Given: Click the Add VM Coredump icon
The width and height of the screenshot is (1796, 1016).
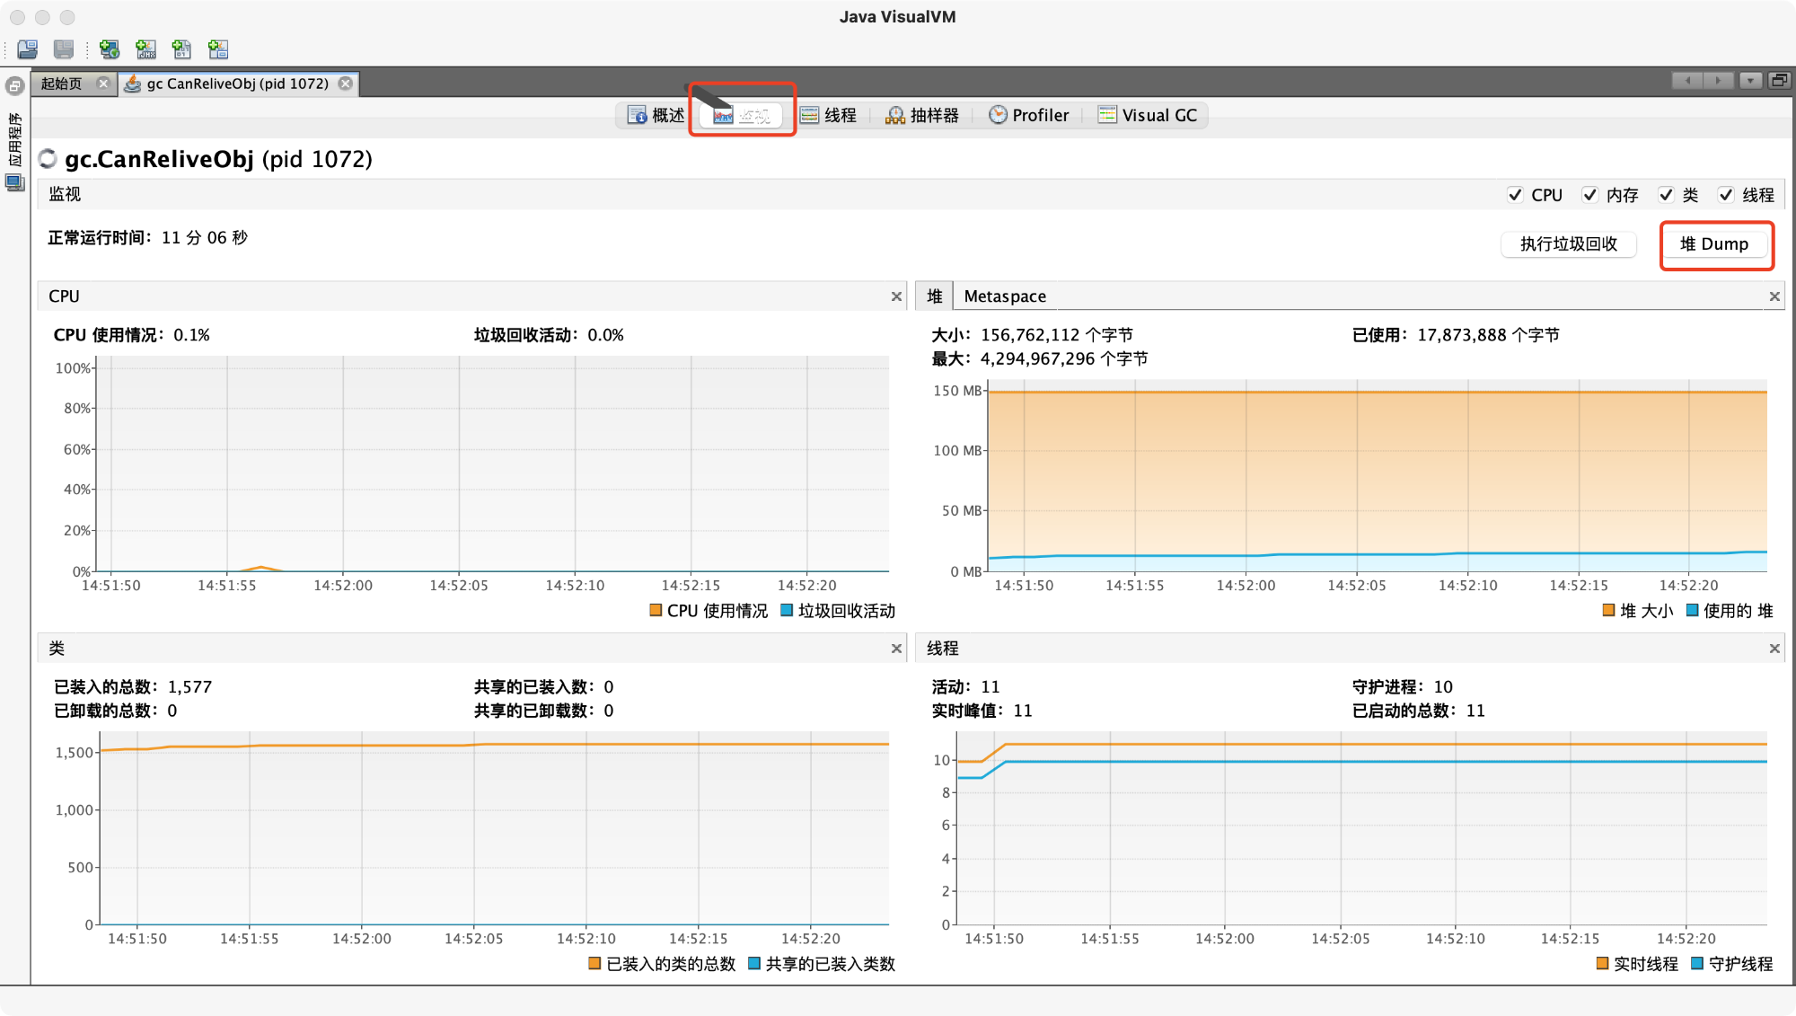Looking at the screenshot, I should 181,49.
